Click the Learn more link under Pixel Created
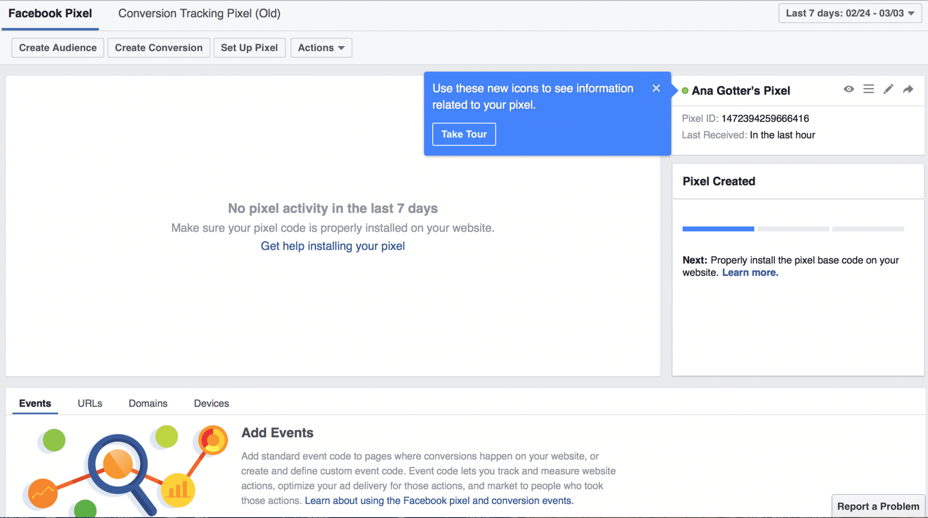This screenshot has width=928, height=518. pyautogui.click(x=750, y=273)
